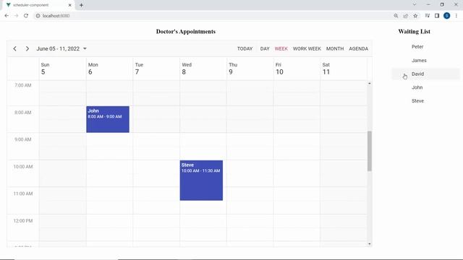Click the scheduler vertical scrollbar thumb

370,151
